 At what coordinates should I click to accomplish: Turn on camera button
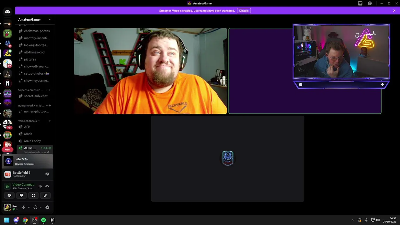(9, 195)
